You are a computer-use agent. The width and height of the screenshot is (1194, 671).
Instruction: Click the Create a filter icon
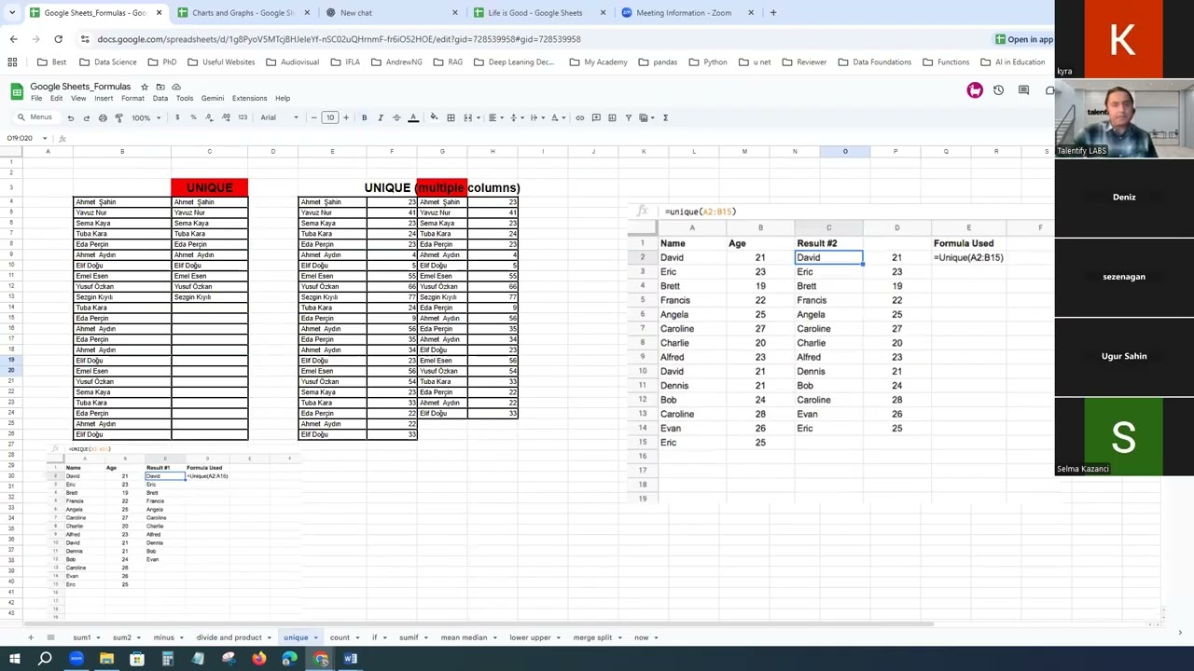click(629, 117)
